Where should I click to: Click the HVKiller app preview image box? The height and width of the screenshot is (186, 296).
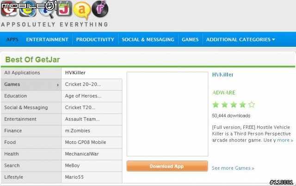(167, 114)
